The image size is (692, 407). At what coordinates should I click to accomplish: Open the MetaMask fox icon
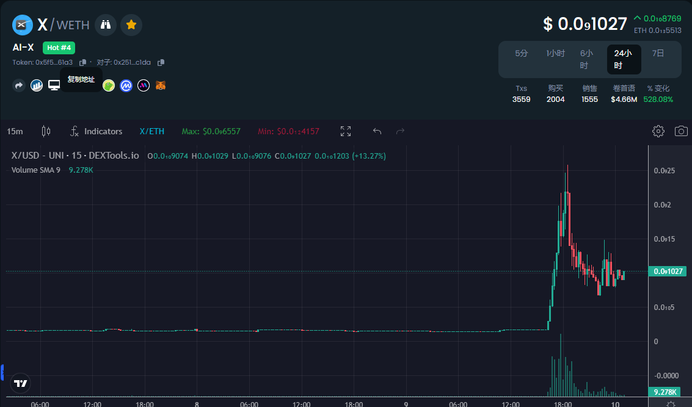point(161,85)
